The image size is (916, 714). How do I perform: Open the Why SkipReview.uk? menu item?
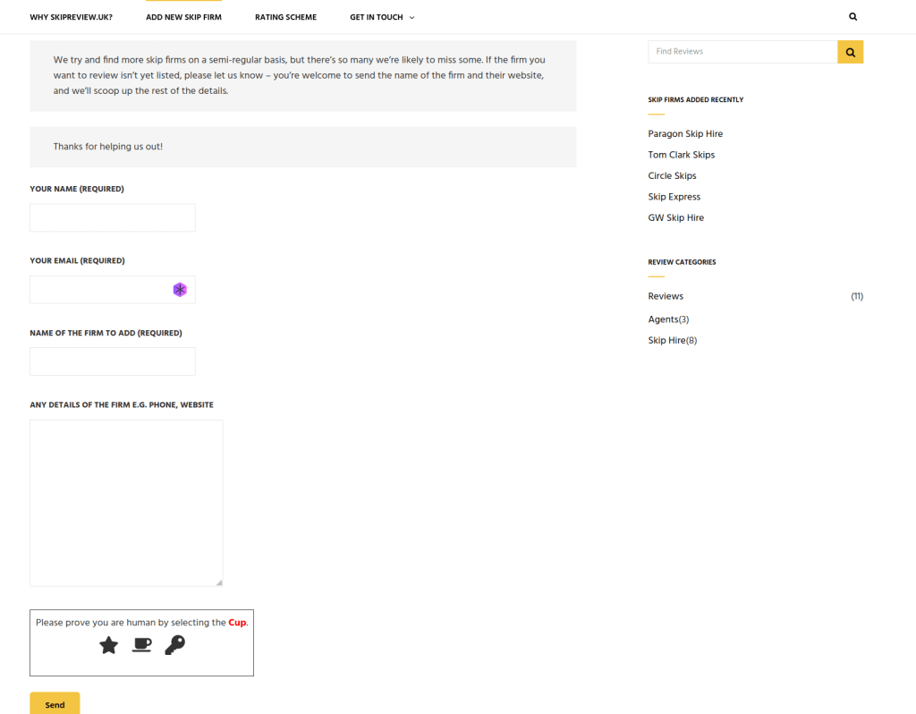(71, 17)
